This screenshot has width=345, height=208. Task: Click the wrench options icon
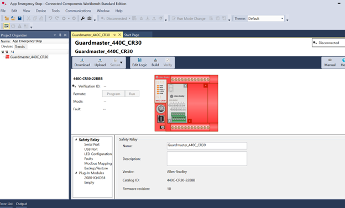coord(82,18)
